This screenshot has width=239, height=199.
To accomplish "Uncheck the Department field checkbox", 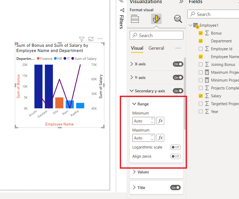I will (x=201, y=41).
